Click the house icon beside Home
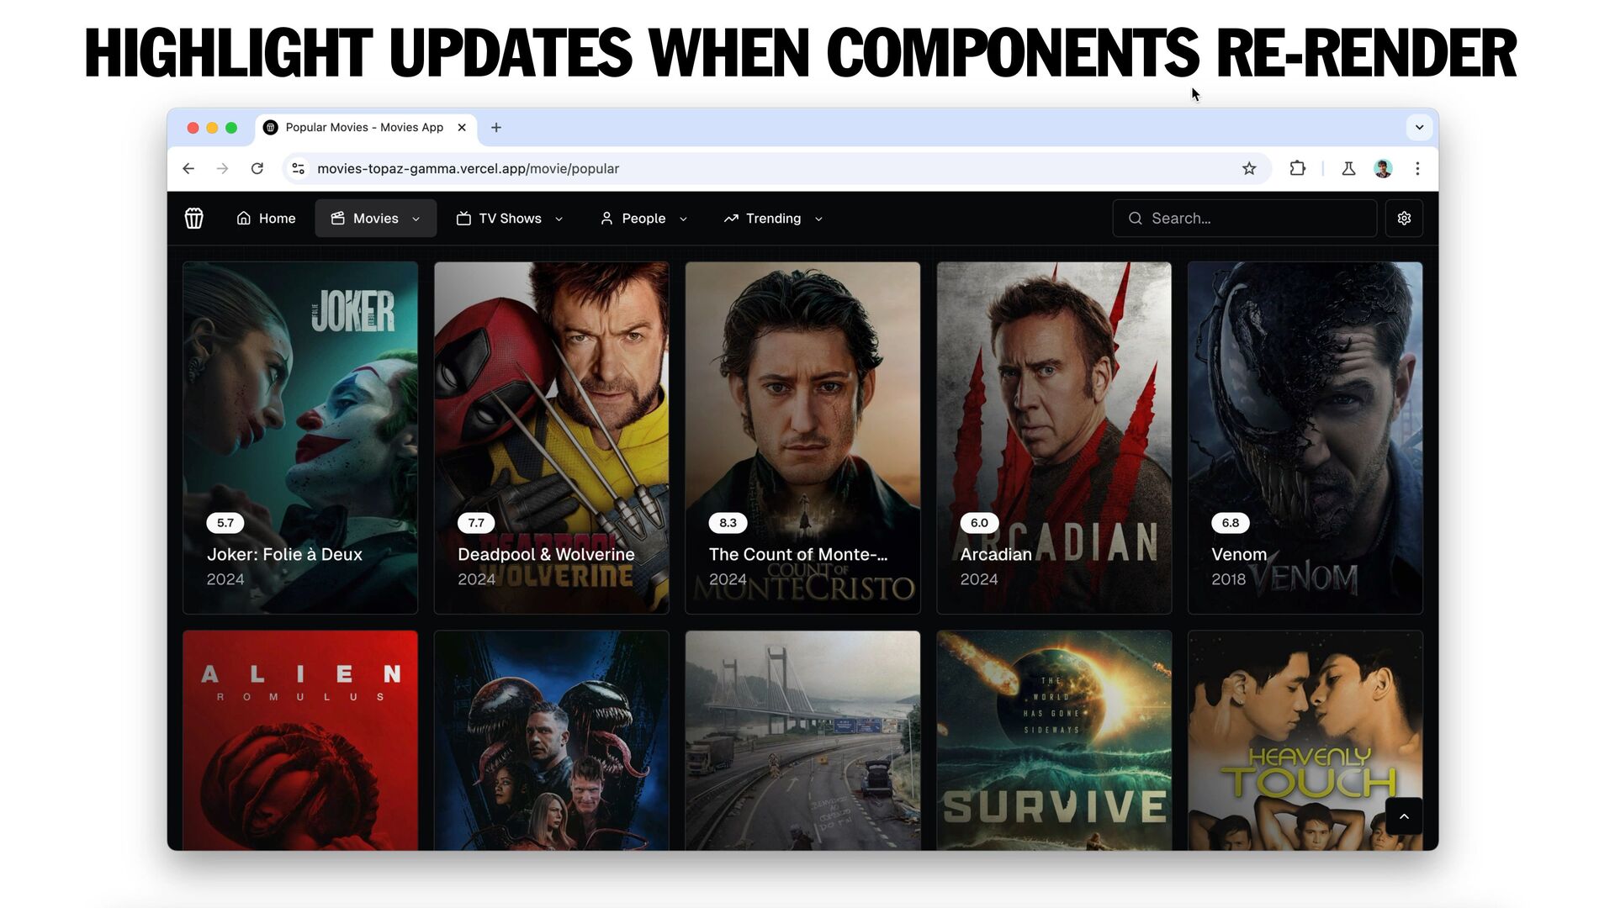The image size is (1615, 908). coord(243,219)
